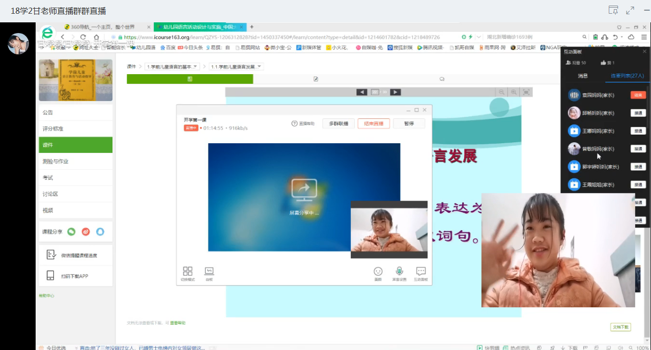Switch to 连麦列表 tab
This screenshot has width=651, height=350.
pyautogui.click(x=628, y=76)
